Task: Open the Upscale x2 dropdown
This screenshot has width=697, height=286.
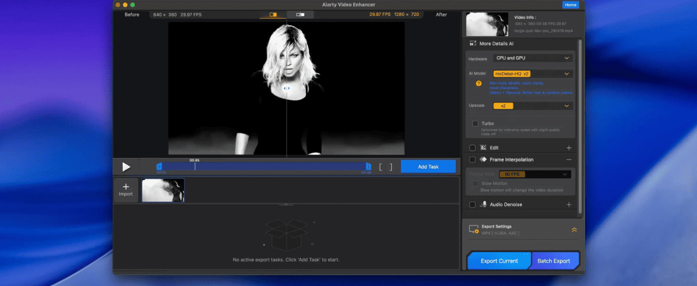Action: tap(533, 106)
